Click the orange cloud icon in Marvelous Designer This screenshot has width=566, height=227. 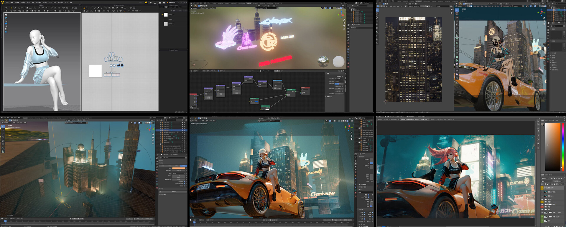coord(146,2)
